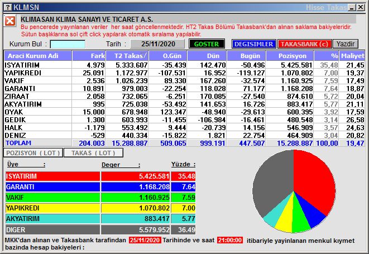Click OYAK Fark value 15.000
Image resolution: width=369 pixels, height=254 pixels.
94,112
